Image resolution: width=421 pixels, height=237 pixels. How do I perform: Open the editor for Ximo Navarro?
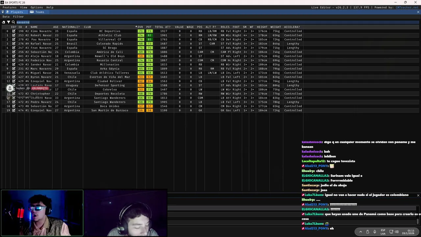coord(14,31)
